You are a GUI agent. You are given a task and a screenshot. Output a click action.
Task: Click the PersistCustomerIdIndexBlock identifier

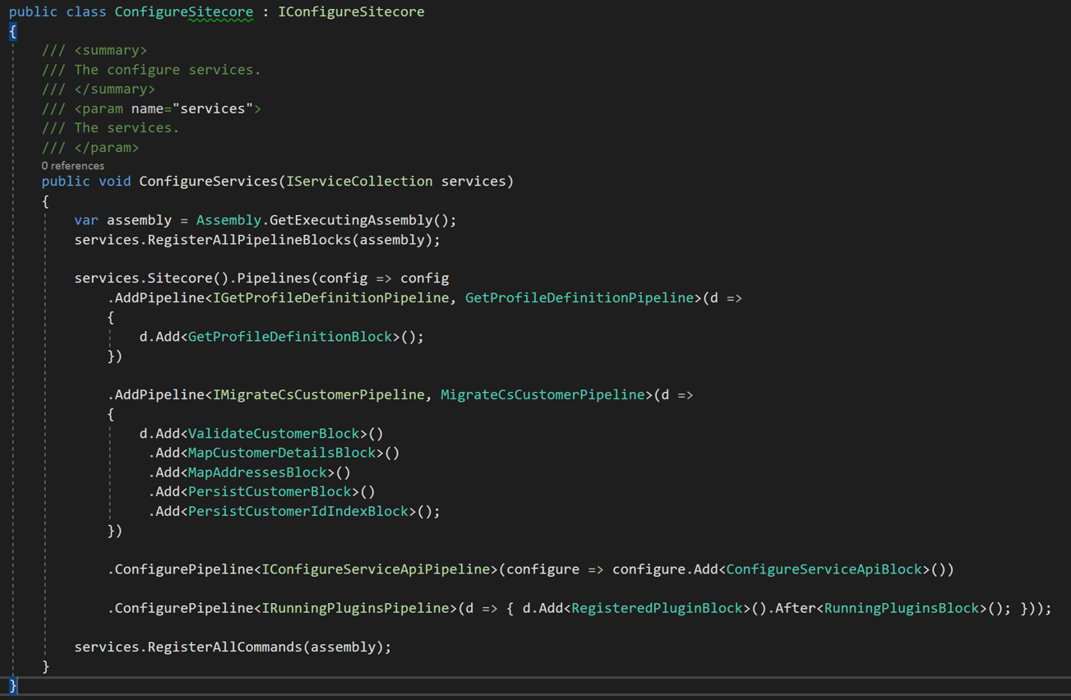click(298, 510)
